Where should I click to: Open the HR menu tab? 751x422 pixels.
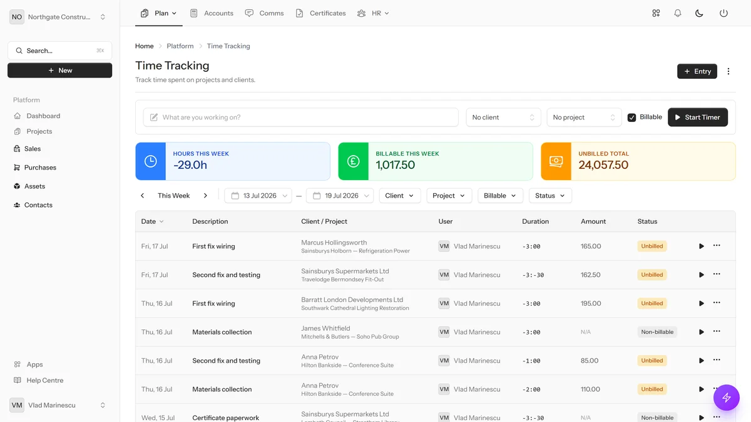coord(373,13)
